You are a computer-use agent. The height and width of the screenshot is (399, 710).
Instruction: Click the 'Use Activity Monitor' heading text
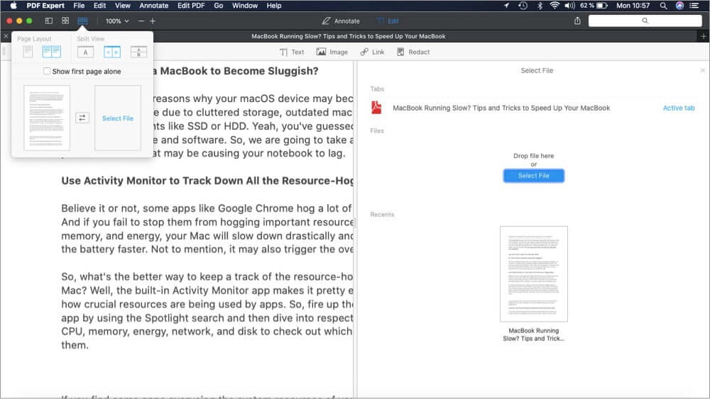click(207, 181)
